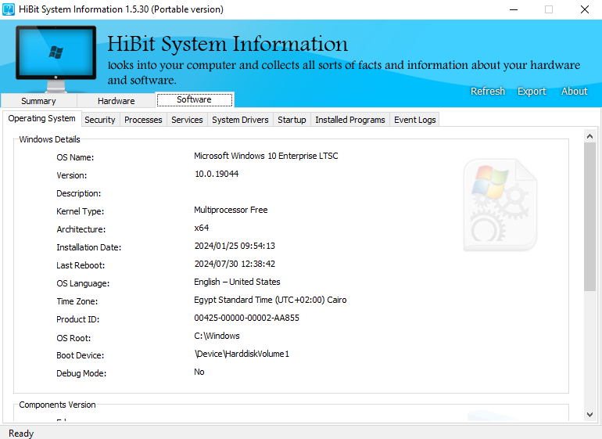Click the HiBit app icon in title bar
This screenshot has width=602, height=439.
pyautogui.click(x=9, y=9)
